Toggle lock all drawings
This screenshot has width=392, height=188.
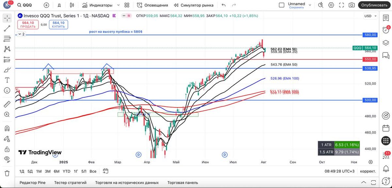[x=7, y=149]
